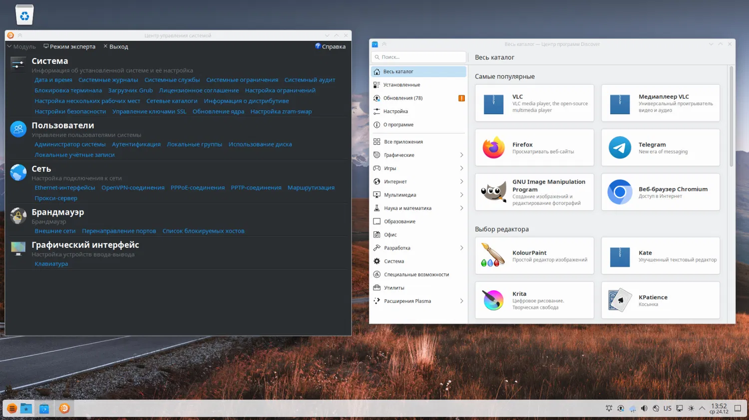The height and width of the screenshot is (420, 749).
Task: Click the Discover search field
Action: tap(418, 57)
